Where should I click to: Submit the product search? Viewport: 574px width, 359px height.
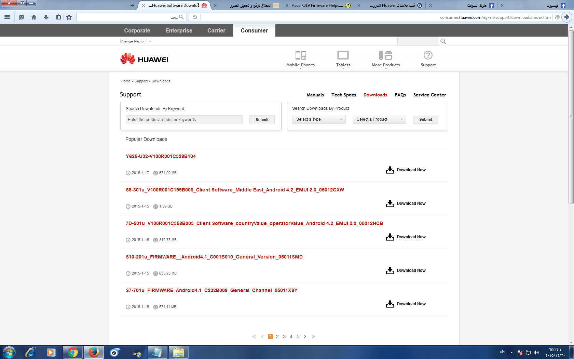coord(426,119)
